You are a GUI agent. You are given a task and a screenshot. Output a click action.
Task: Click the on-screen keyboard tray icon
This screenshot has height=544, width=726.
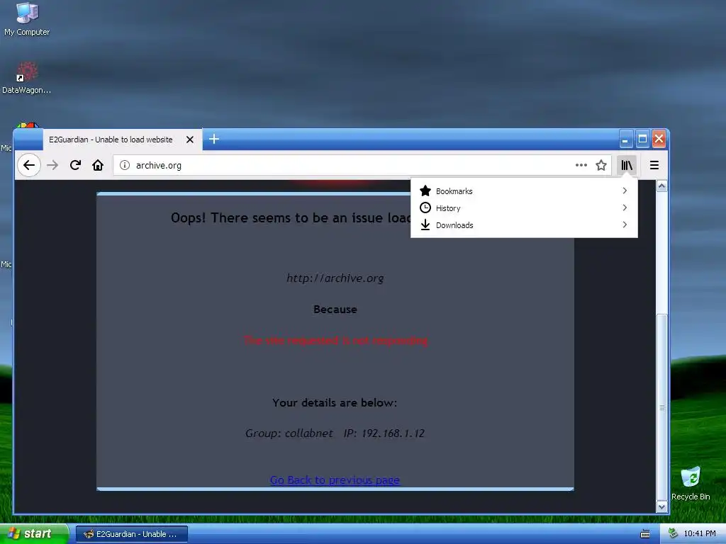tap(645, 534)
